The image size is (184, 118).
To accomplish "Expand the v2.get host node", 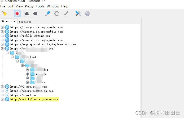I will click(2, 87).
